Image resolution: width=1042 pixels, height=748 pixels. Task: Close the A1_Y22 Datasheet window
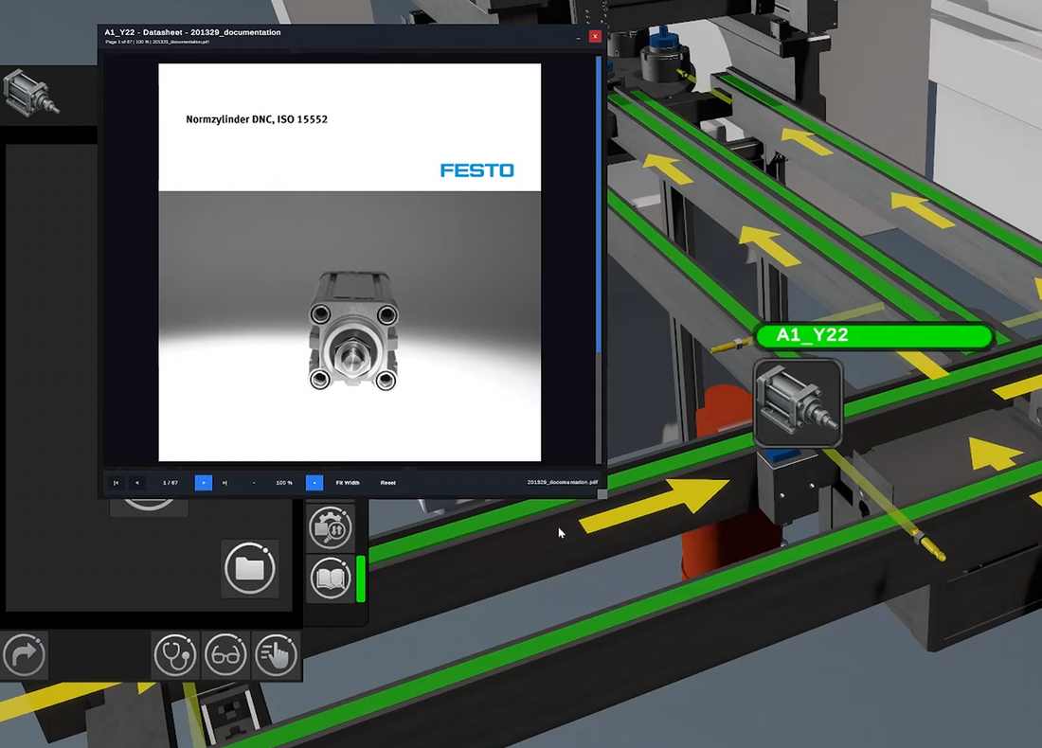(x=595, y=37)
